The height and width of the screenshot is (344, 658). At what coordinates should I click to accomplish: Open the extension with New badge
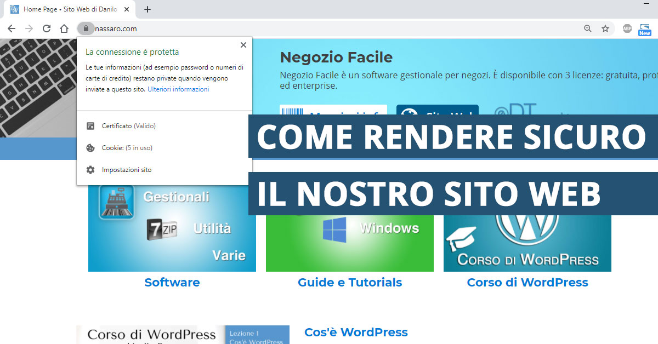point(645,29)
